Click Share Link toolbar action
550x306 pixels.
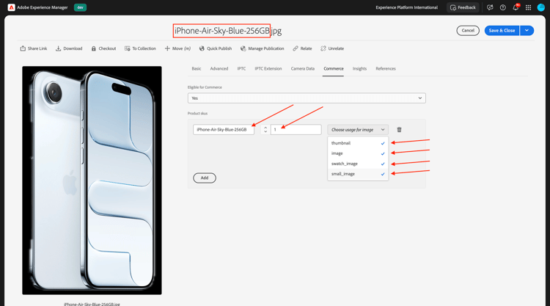(x=34, y=48)
